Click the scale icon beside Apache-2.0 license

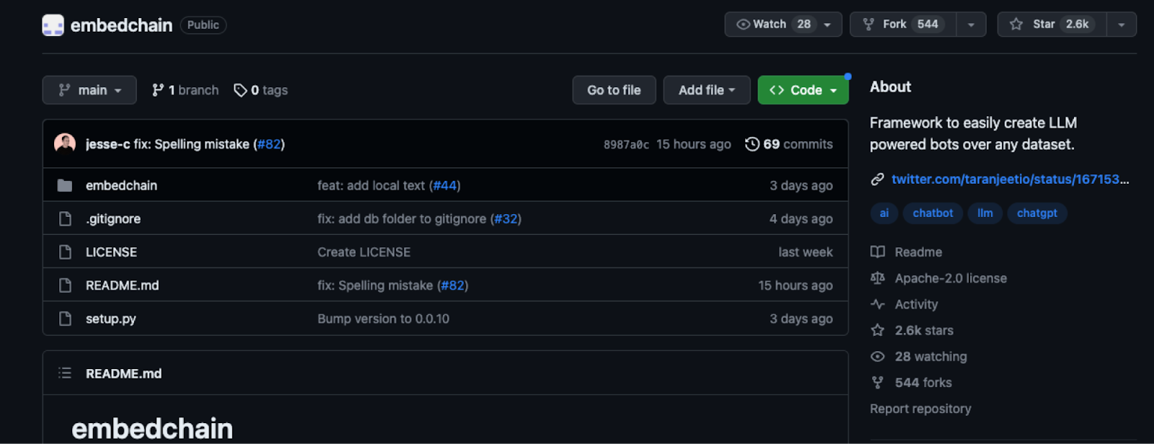click(x=878, y=278)
